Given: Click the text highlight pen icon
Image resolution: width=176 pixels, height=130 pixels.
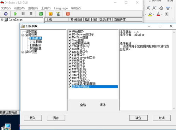Looking at the screenshot, I should point(150,14).
